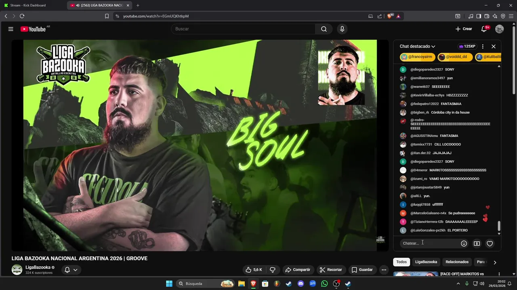Viewport: 517px width, 290px height.
Task: Show more filter chips with right arrow
Action: [x=495, y=262]
